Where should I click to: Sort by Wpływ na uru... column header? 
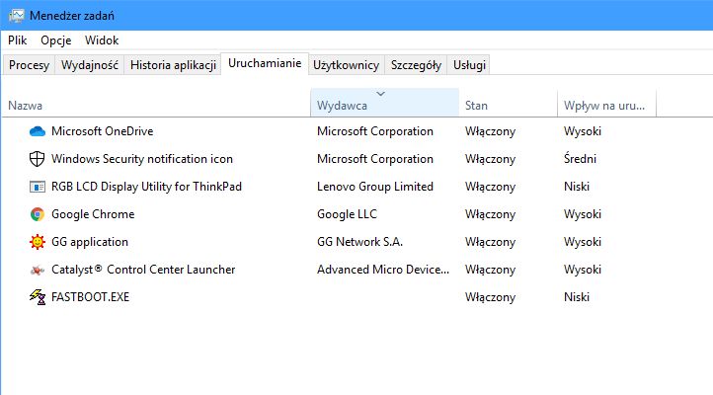coord(607,103)
